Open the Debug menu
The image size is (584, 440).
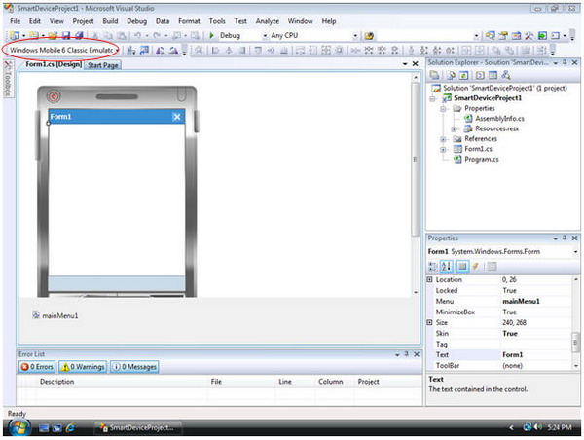point(136,21)
